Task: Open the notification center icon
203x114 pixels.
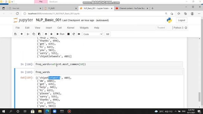Action: click(x=199, y=111)
